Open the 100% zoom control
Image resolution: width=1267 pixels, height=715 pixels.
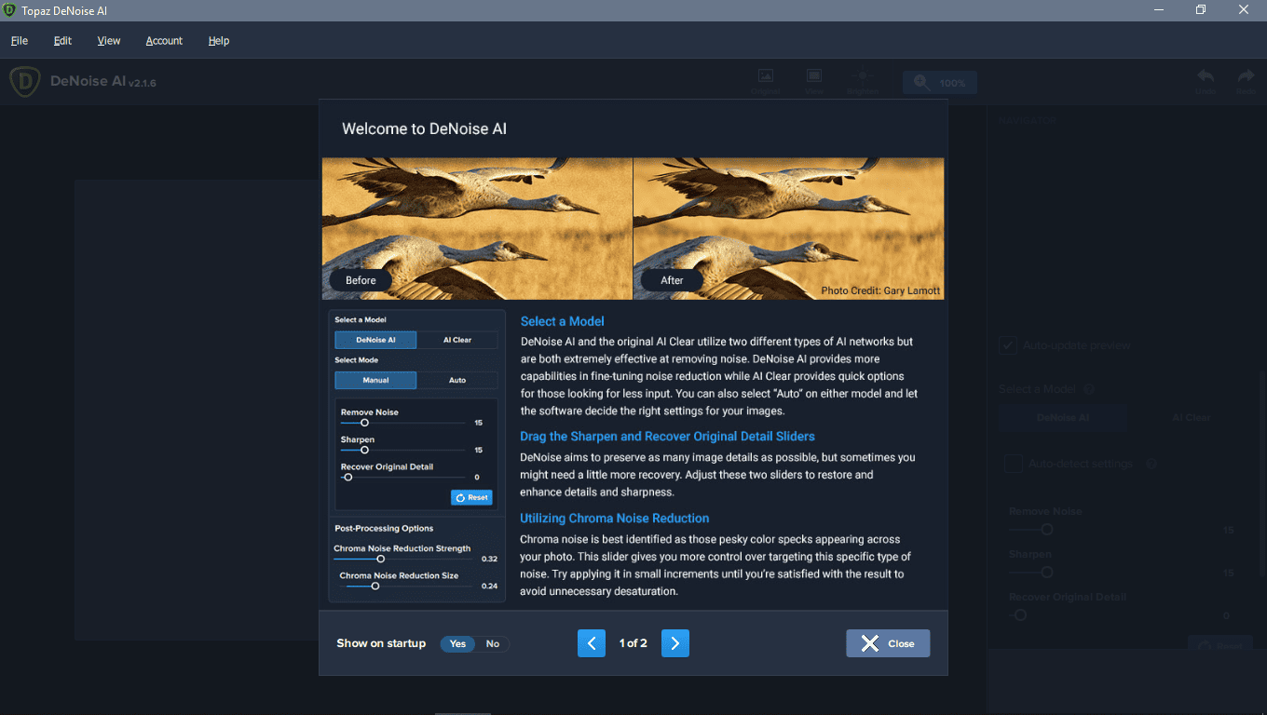(939, 83)
